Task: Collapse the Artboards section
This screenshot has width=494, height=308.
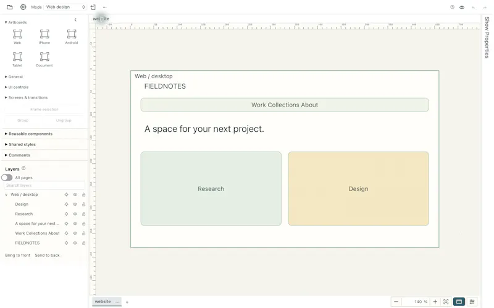Action: point(16,22)
